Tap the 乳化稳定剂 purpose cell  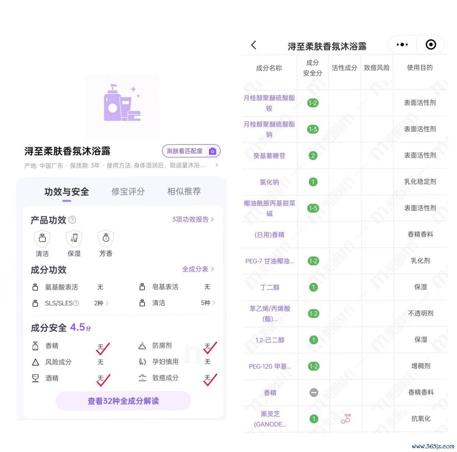tap(420, 182)
